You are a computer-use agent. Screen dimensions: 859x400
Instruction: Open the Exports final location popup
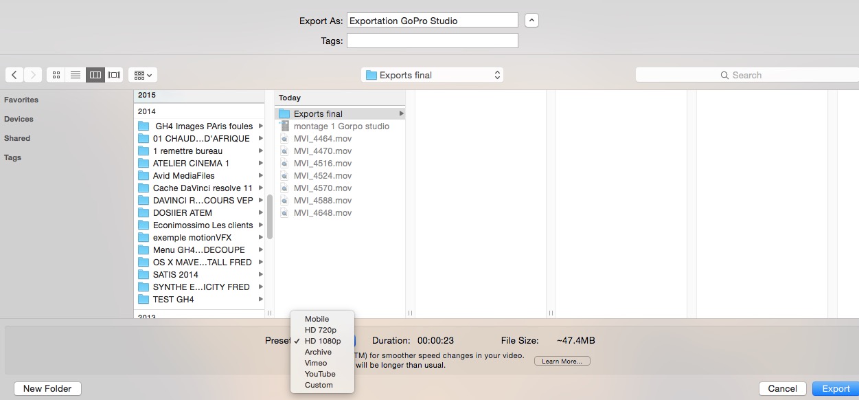click(x=432, y=75)
